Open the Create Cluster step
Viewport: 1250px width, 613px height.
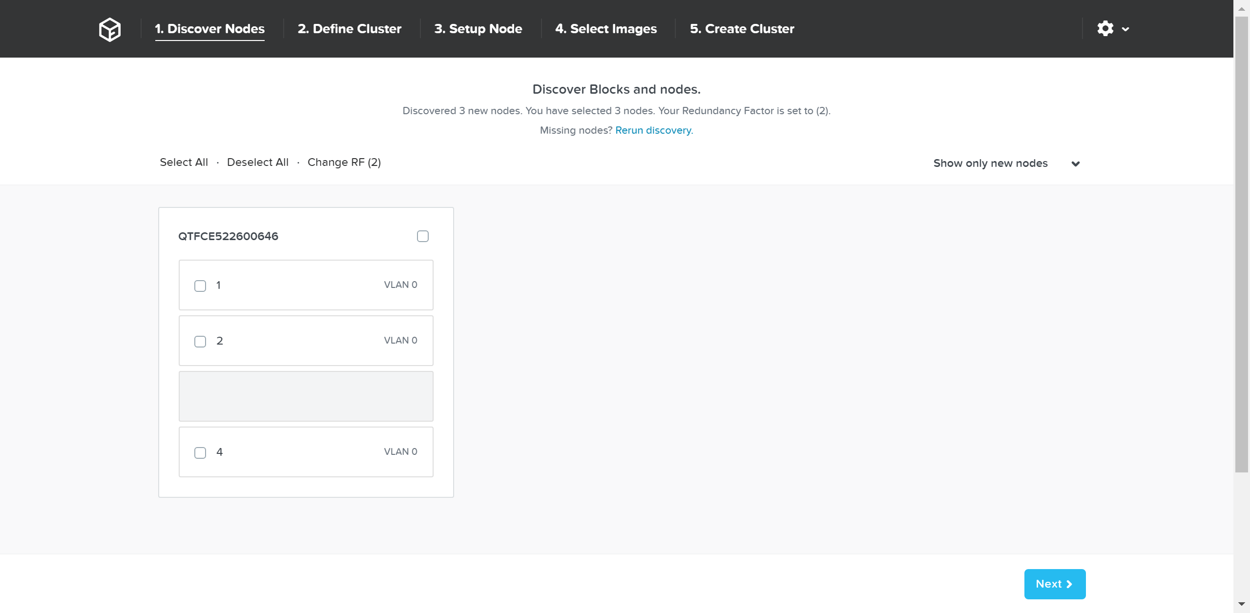(x=742, y=28)
